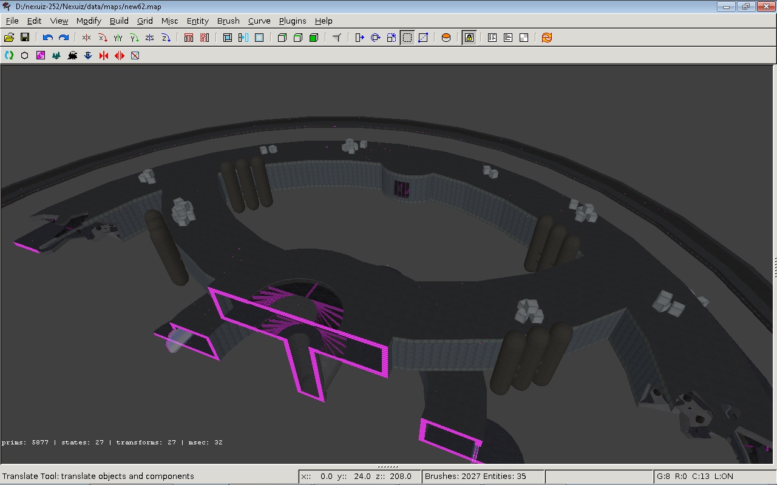Open the Console window icon
777x485 pixels.
[x=508, y=38]
